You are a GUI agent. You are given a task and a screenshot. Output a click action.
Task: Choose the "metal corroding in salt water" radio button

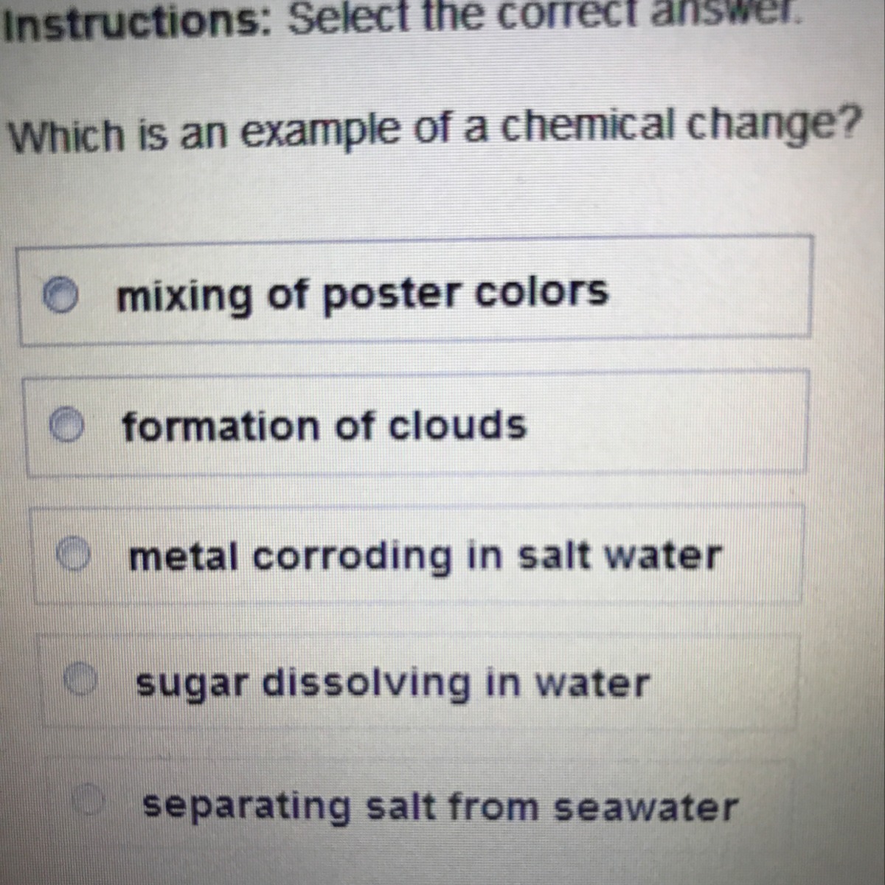[74, 554]
